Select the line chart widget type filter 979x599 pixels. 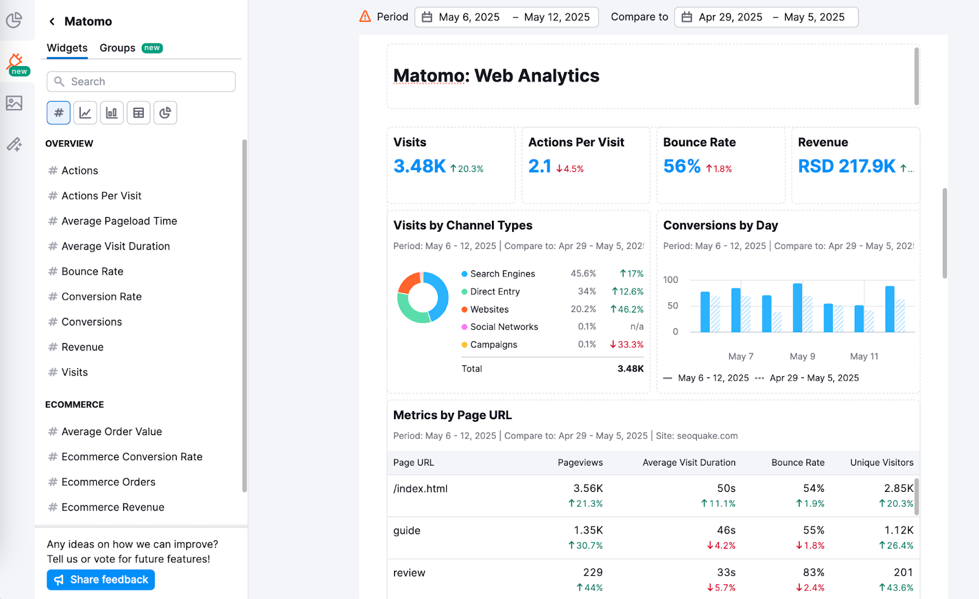85,113
